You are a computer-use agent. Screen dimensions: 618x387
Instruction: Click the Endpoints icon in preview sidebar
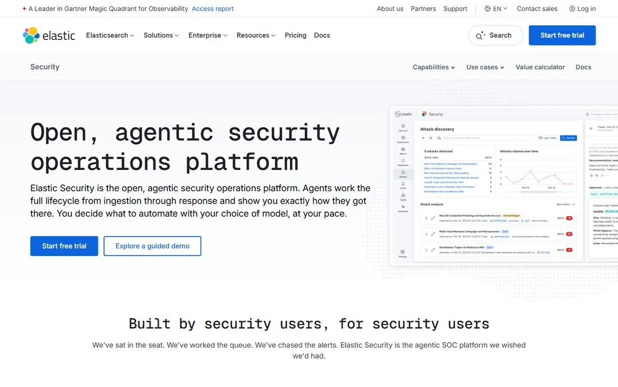click(x=403, y=206)
